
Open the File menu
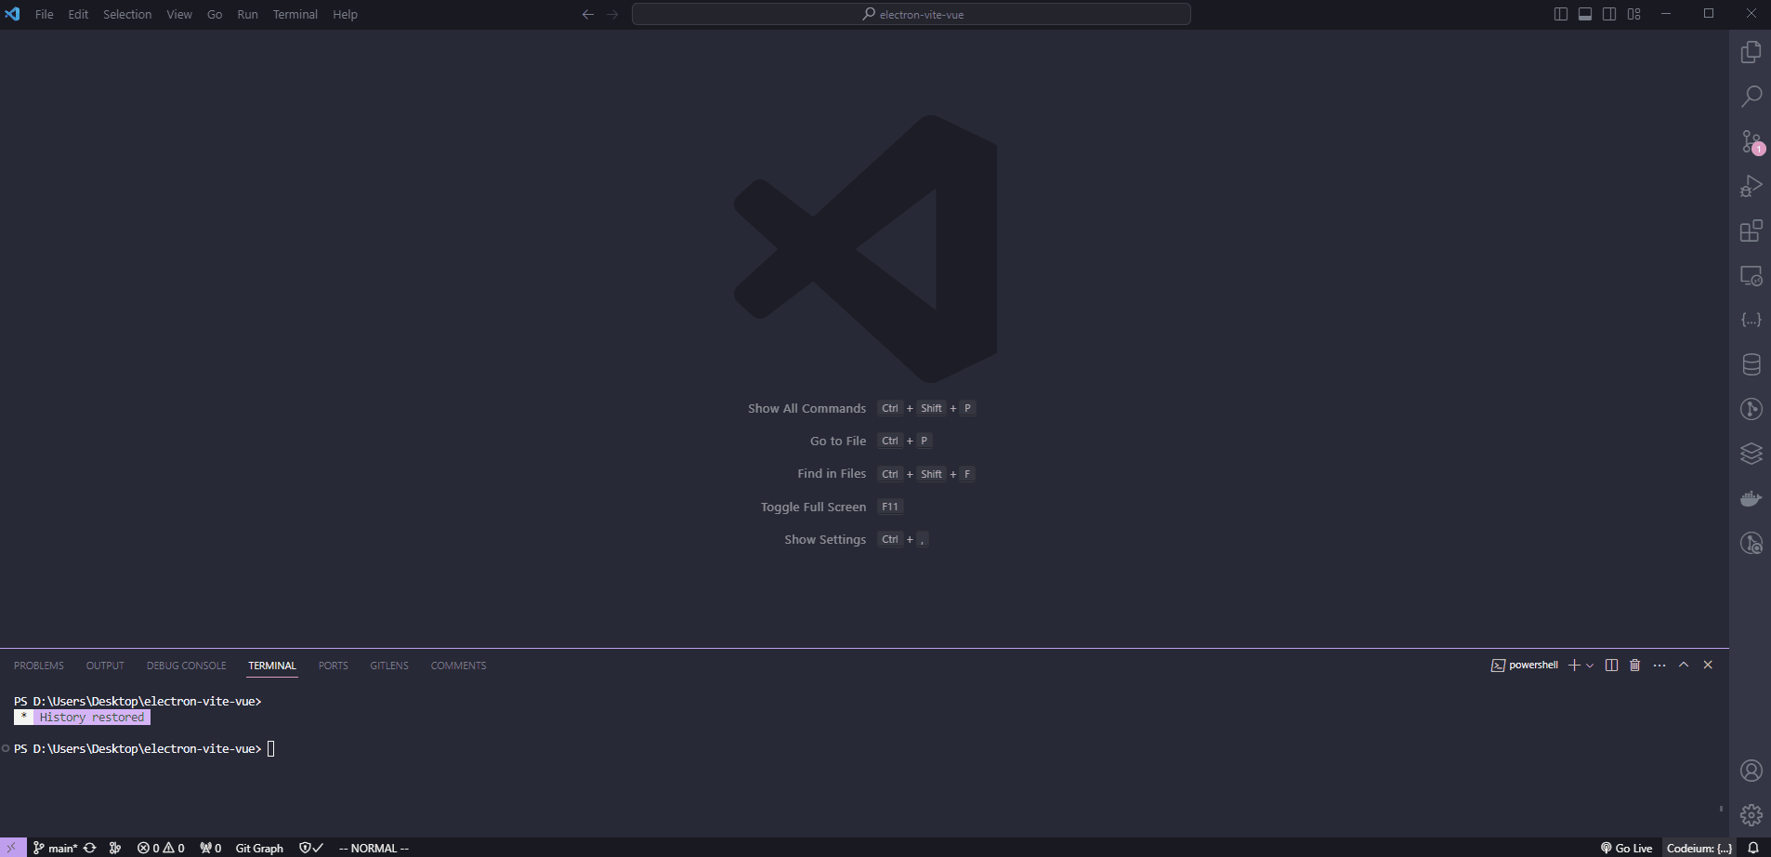click(x=45, y=14)
